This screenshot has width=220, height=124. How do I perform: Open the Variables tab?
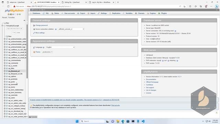click(128, 13)
